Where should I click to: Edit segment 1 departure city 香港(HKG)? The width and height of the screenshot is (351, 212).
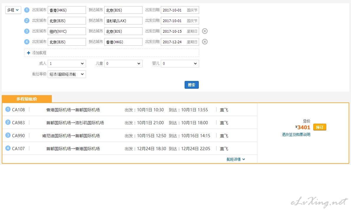click(67, 10)
